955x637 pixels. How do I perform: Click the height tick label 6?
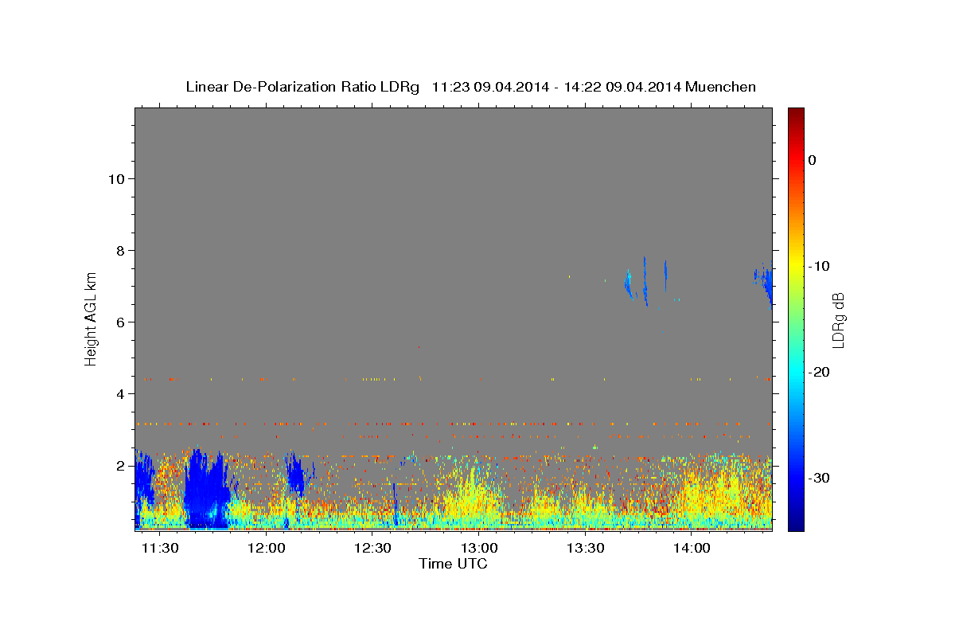click(x=120, y=322)
